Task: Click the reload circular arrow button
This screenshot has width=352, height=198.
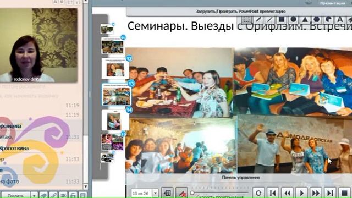Action: coord(258,193)
